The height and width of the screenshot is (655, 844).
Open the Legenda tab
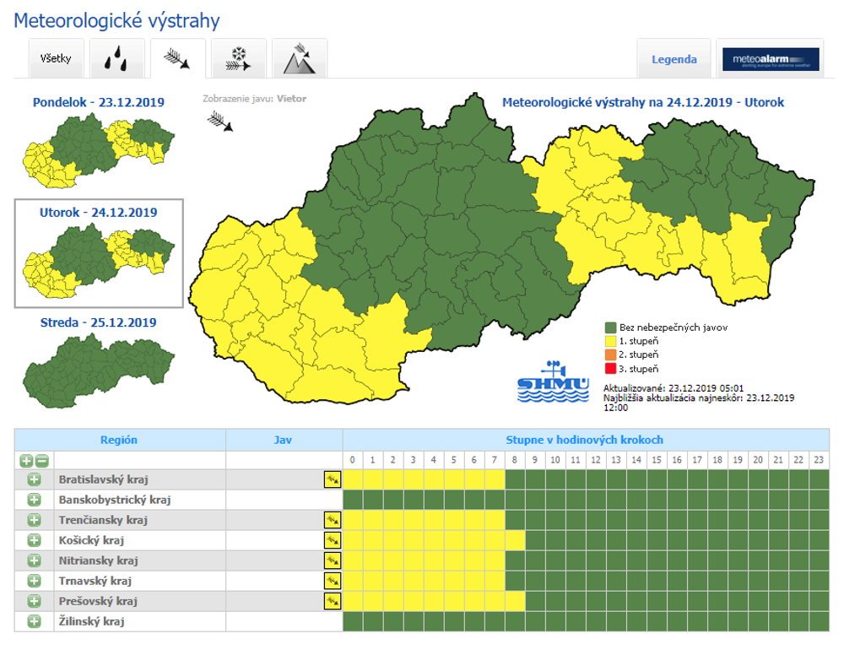click(x=674, y=59)
